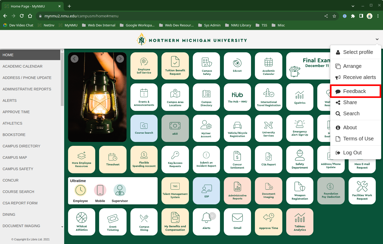Open the Educat tile
This screenshot has width=383, height=244.
click(x=237, y=66)
